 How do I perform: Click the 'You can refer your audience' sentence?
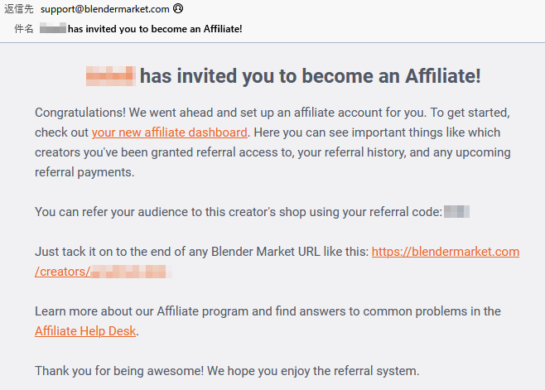pos(238,212)
